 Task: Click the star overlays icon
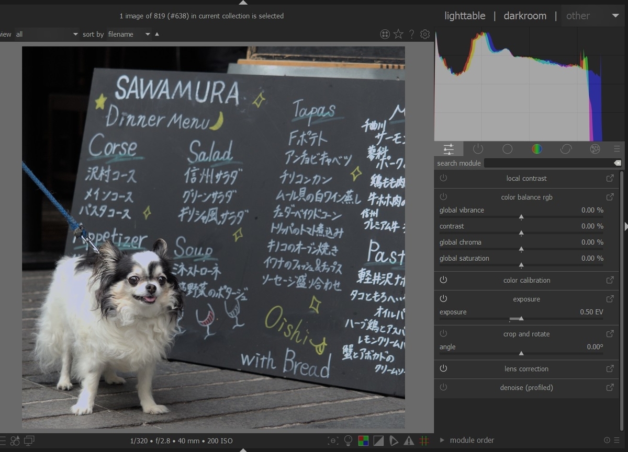coord(398,34)
